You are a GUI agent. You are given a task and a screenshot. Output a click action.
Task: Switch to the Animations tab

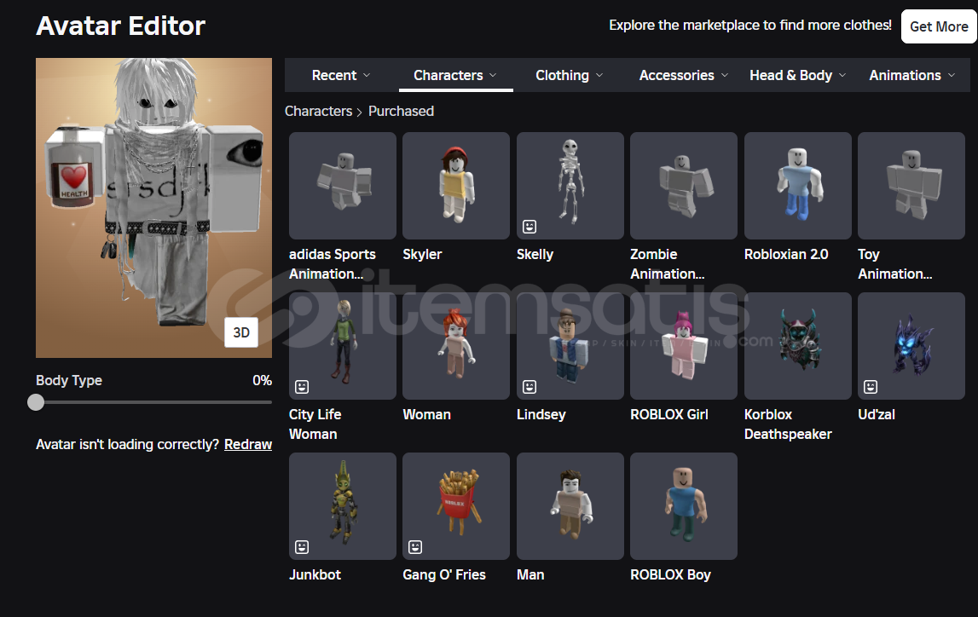coord(911,75)
